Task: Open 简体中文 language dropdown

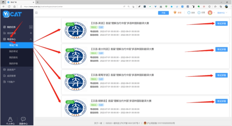Action: click(222, 13)
